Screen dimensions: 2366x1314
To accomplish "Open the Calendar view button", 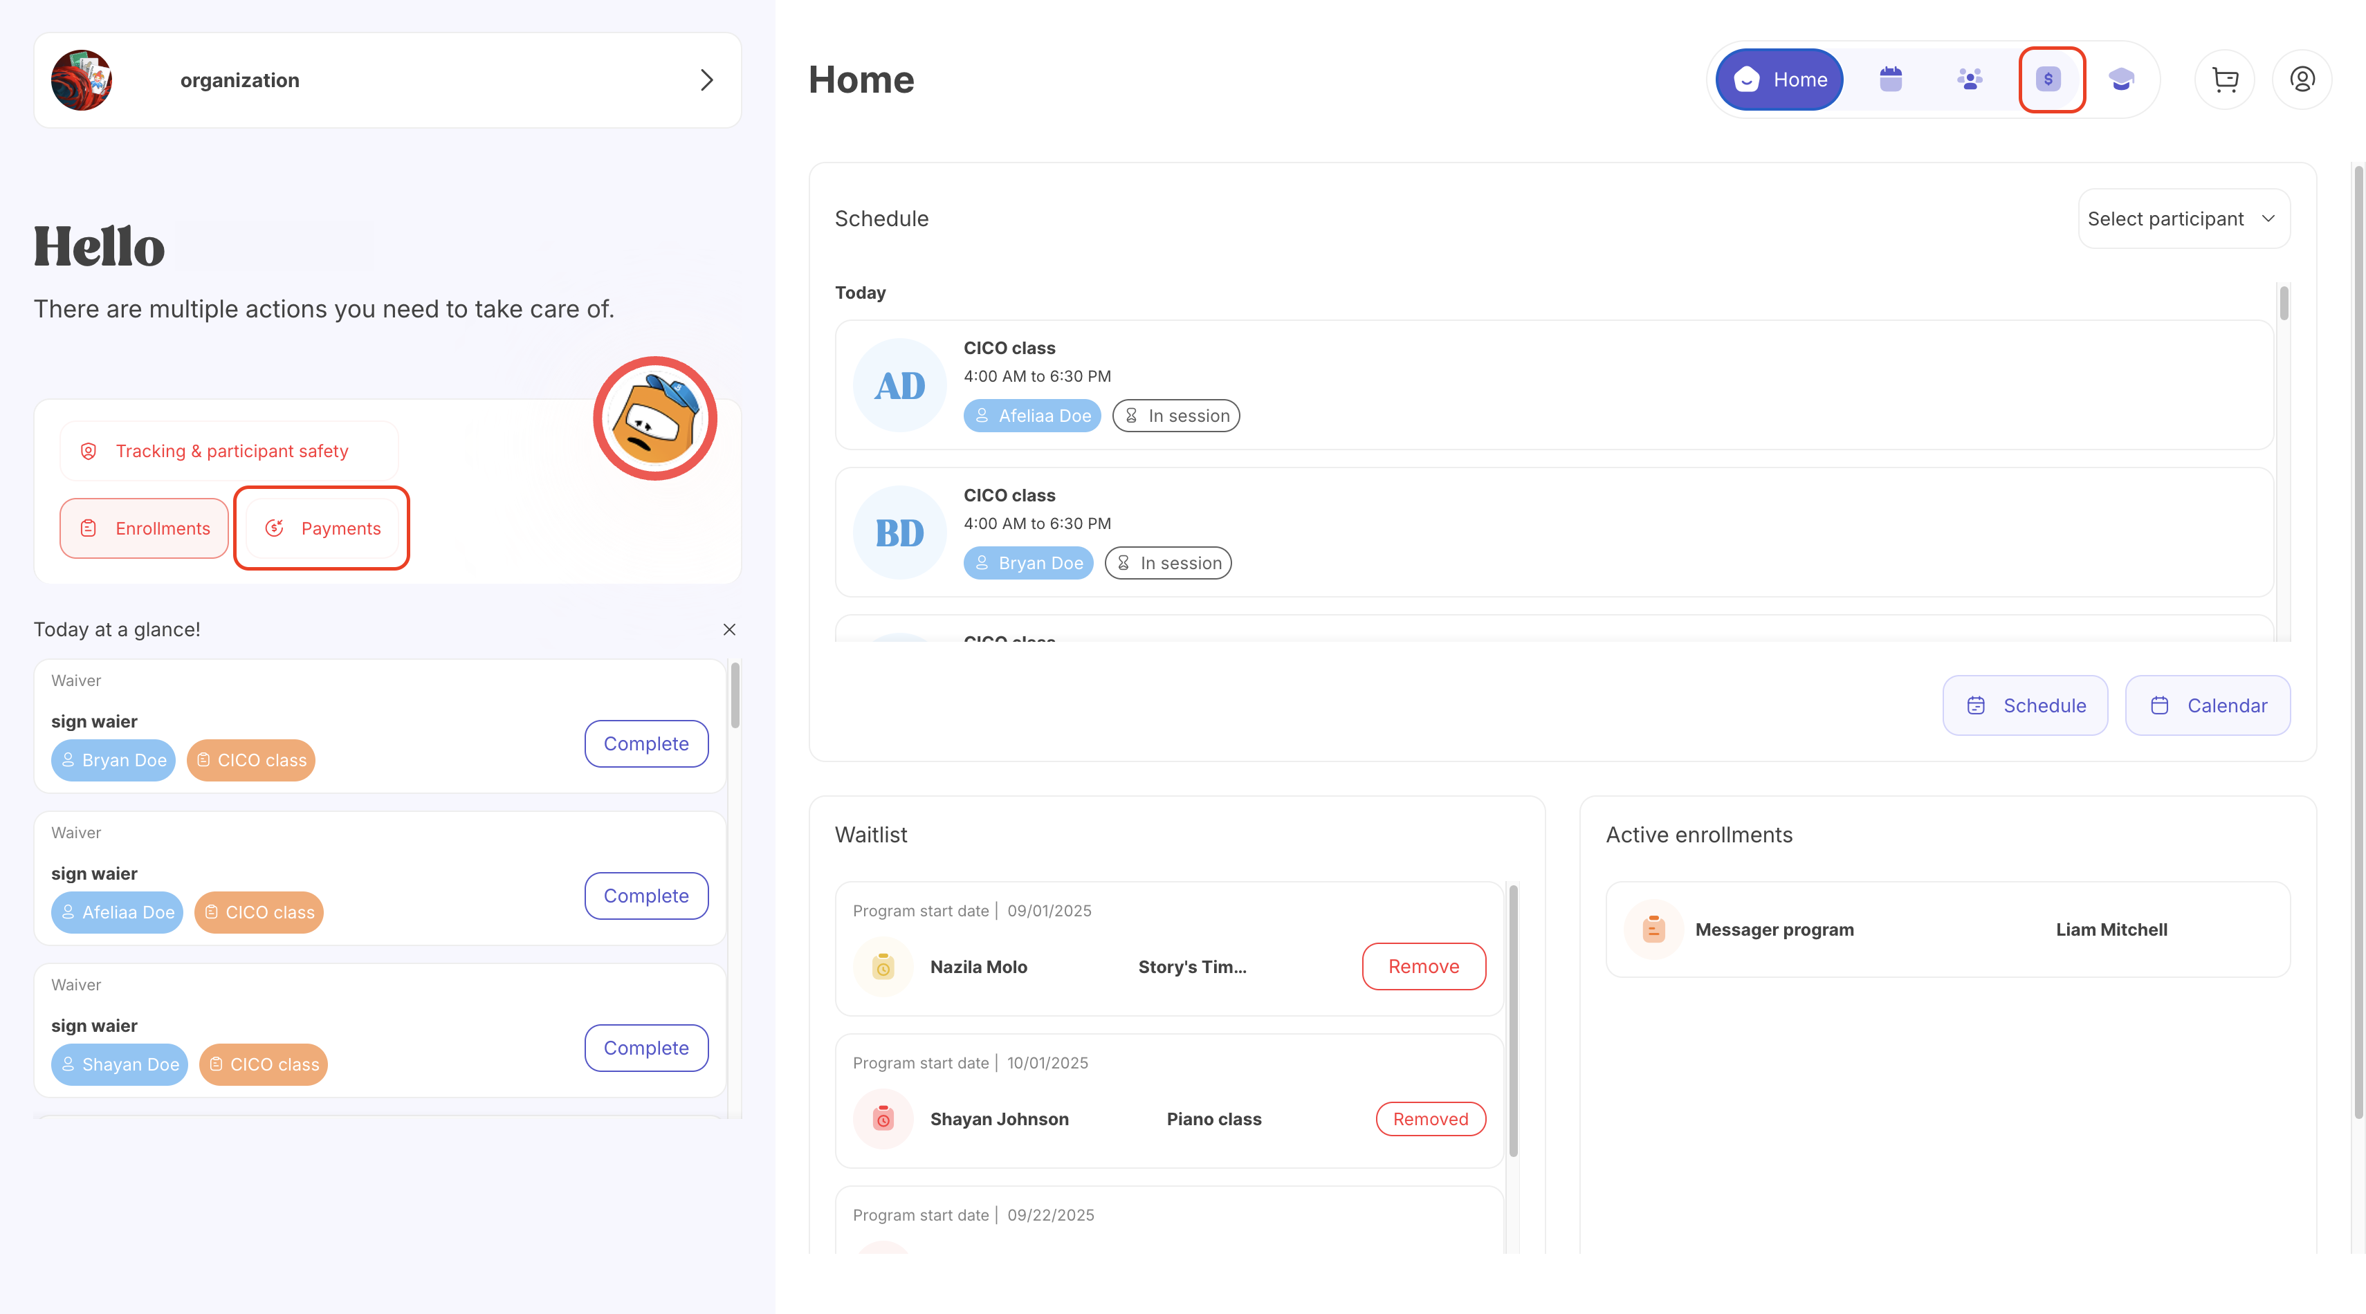I will (x=2207, y=705).
